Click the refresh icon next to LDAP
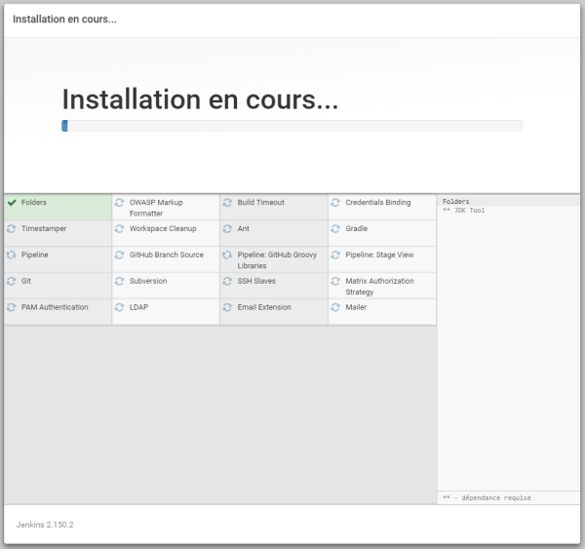 pyautogui.click(x=120, y=307)
